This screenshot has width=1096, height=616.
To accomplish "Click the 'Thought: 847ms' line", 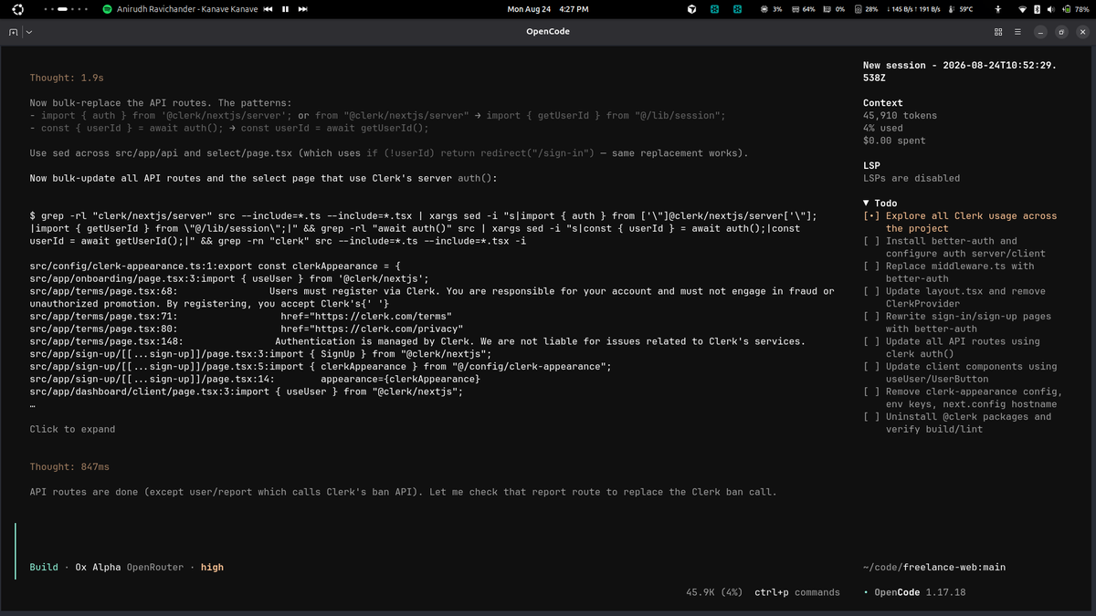I will tap(69, 466).
